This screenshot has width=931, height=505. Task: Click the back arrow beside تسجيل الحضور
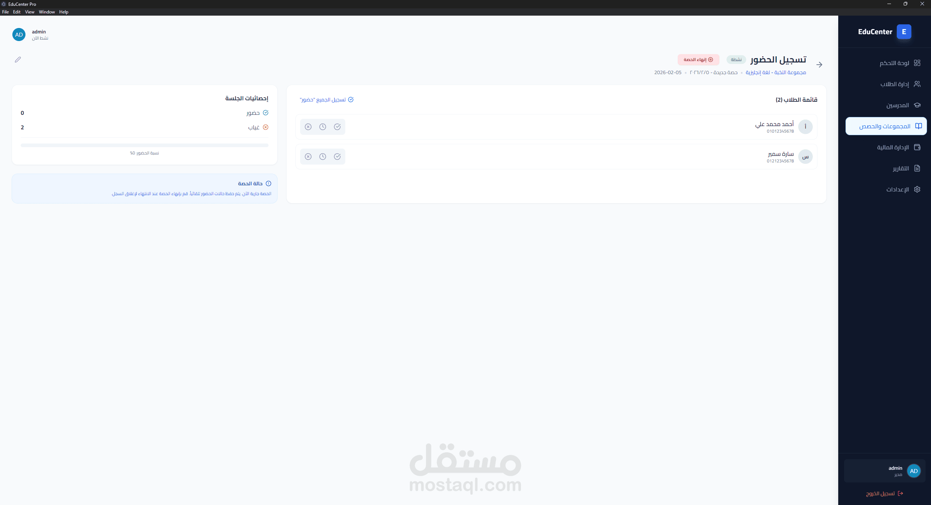tap(819, 65)
